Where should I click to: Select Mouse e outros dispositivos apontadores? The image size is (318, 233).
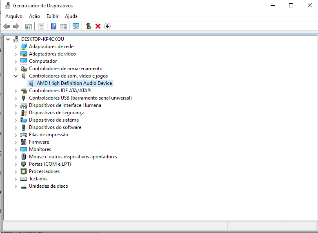(x=73, y=157)
